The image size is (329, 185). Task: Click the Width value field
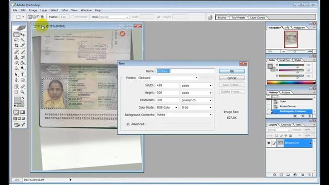pos(168,86)
